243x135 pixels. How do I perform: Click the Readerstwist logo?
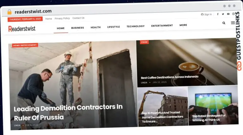[22, 29]
